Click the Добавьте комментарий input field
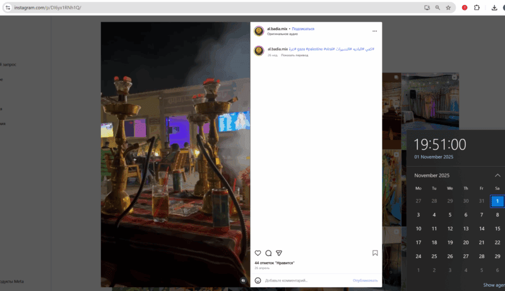 303,280
